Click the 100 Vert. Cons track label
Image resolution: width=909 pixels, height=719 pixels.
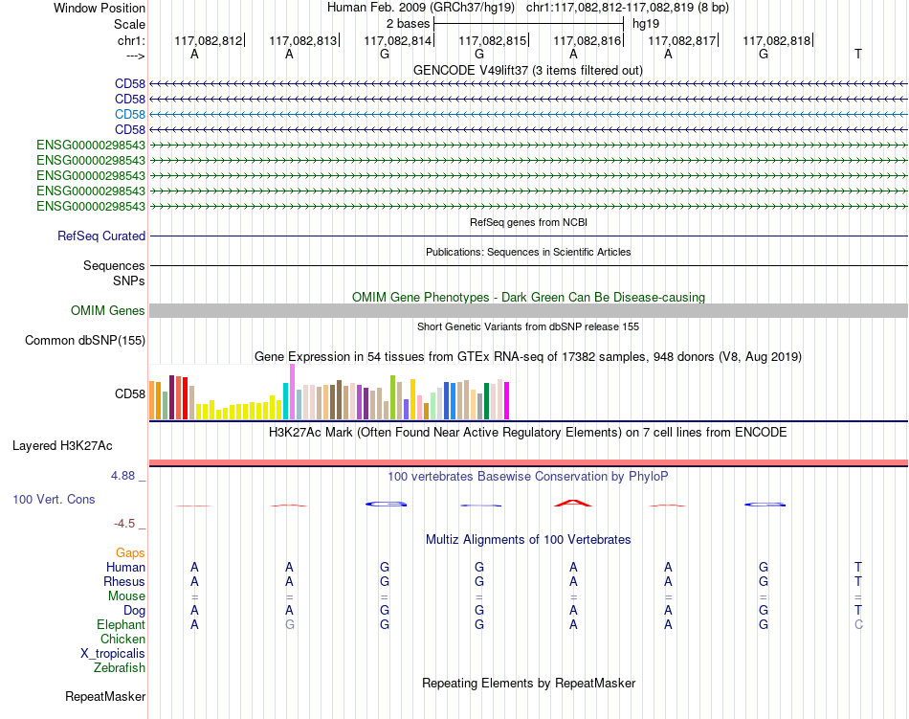click(54, 499)
